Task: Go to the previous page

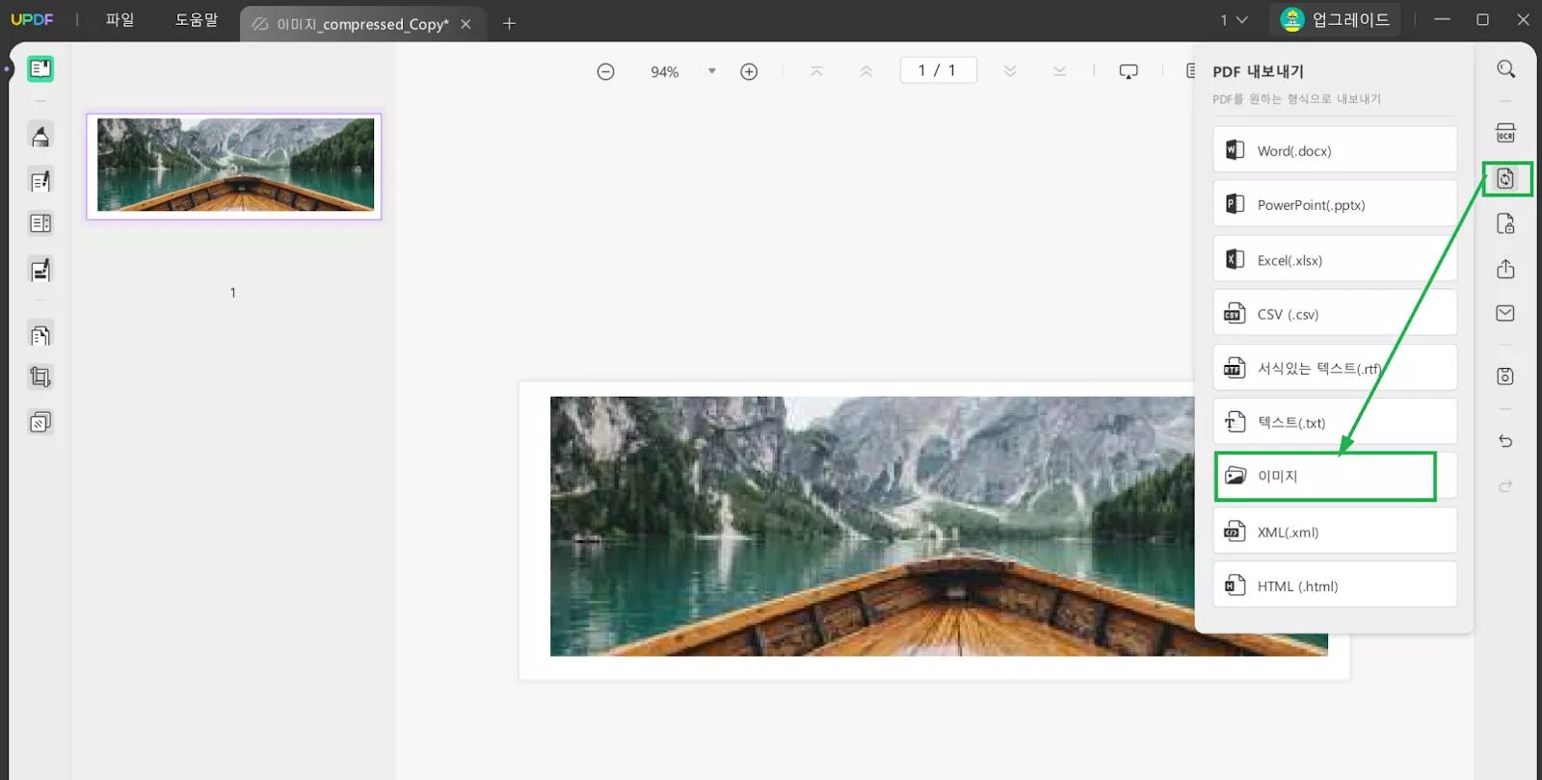Action: [866, 71]
